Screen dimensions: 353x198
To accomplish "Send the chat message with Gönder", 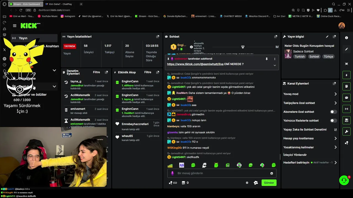I will 269,183.
